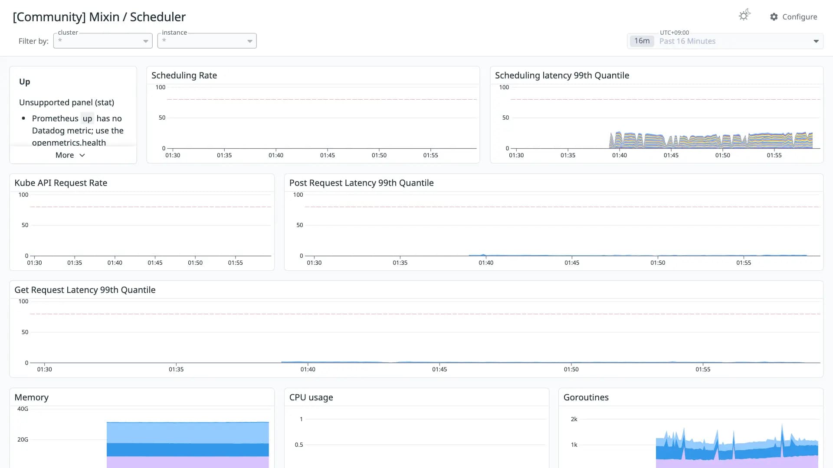Click the Scheduling latency 99th Quantile title

[562, 75]
